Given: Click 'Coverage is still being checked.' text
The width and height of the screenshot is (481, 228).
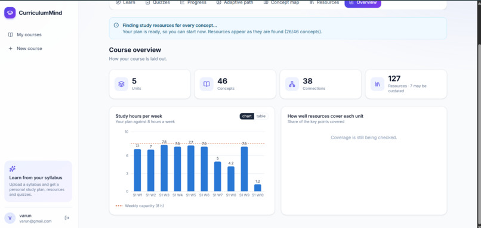Looking at the screenshot, I should 364,138.
